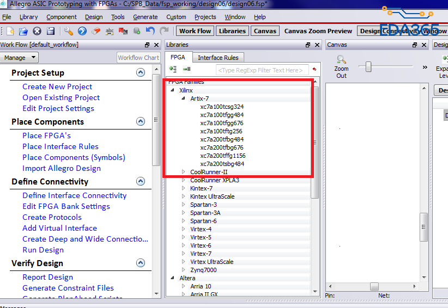
Task: Click the canvas zoom slider handle
Action: tap(368, 67)
